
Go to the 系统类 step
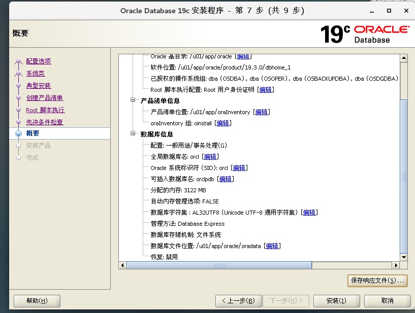tap(35, 74)
